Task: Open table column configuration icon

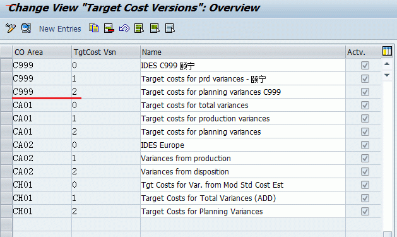Action: (x=387, y=51)
